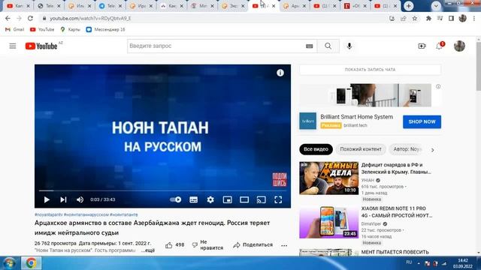Go back in browser

[8, 18]
